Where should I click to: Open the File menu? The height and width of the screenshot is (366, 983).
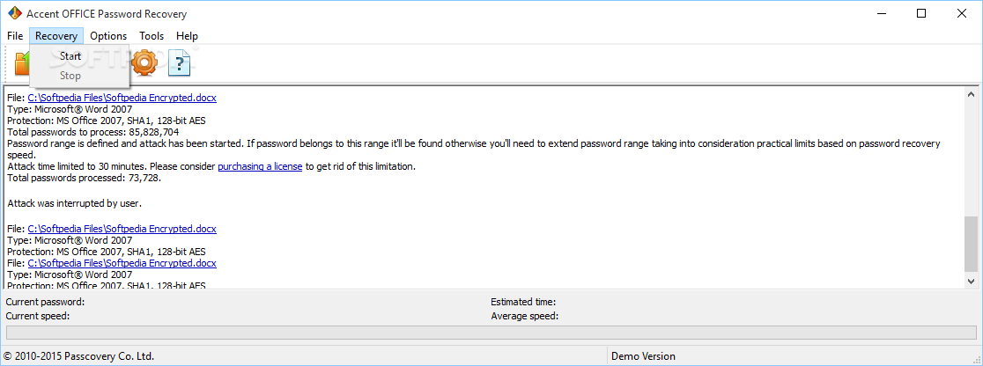coord(15,36)
